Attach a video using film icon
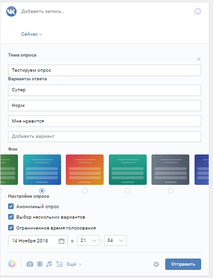This screenshot has height=278, width=213. (40, 264)
